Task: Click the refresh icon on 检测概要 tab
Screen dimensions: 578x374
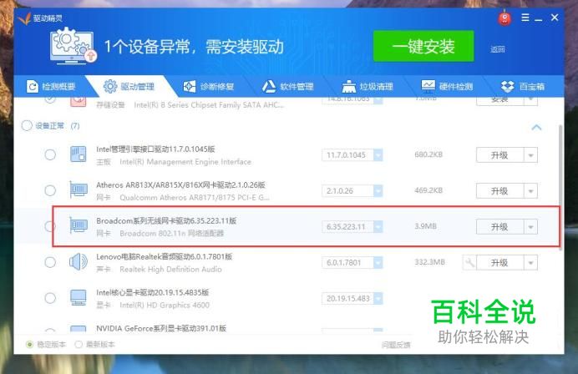Action: coord(32,87)
